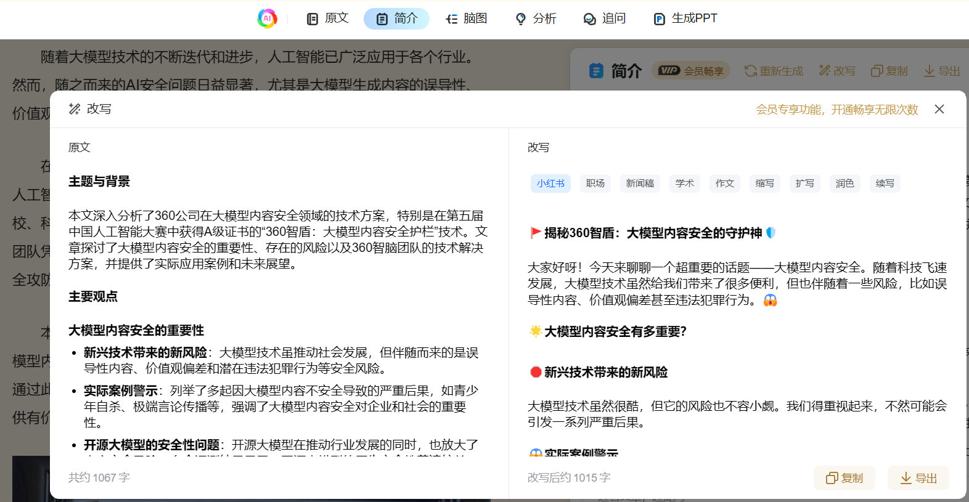Screen dimensions: 969x502
Task: Select the 小红书 rewrite style
Action: [x=550, y=184]
